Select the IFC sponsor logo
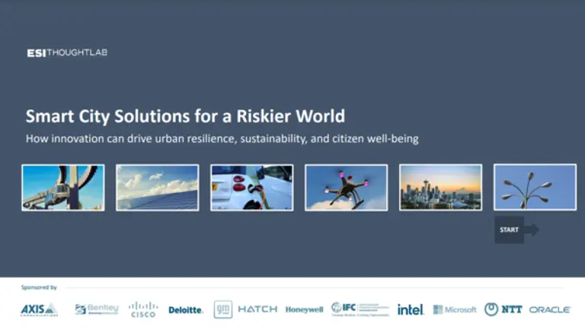 (360, 308)
